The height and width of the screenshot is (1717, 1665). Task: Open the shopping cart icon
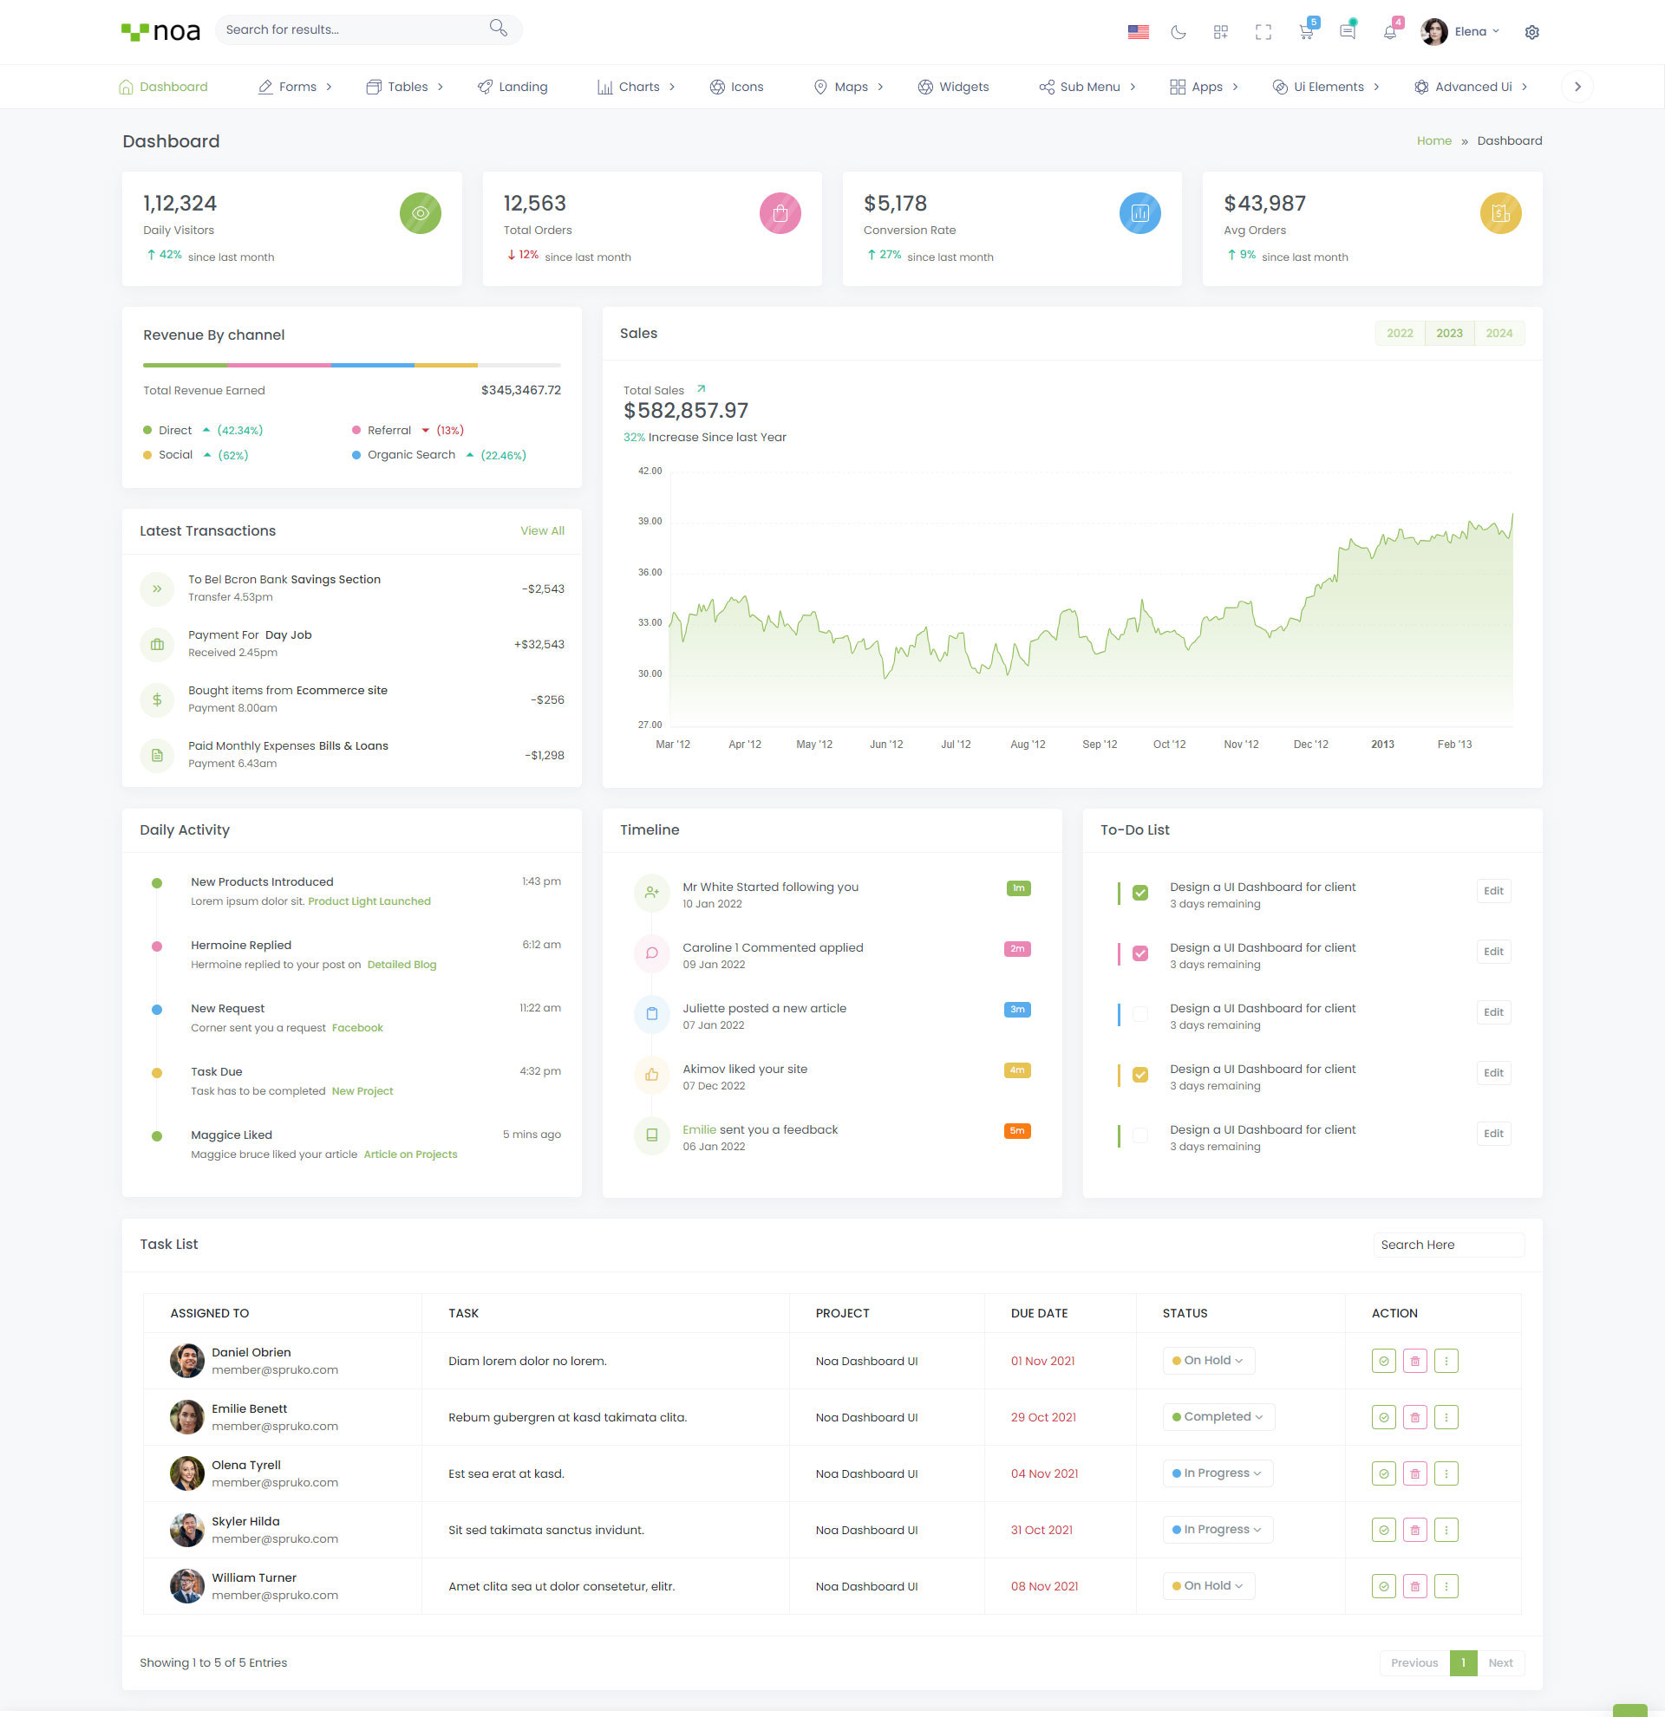(1306, 32)
